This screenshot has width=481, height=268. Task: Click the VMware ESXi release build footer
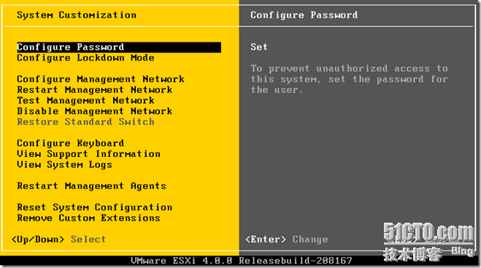(x=242, y=261)
